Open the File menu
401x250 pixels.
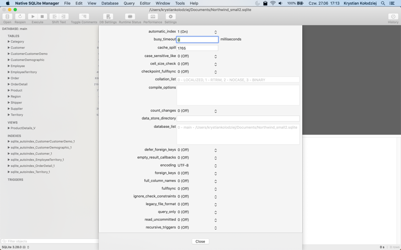point(67,3)
